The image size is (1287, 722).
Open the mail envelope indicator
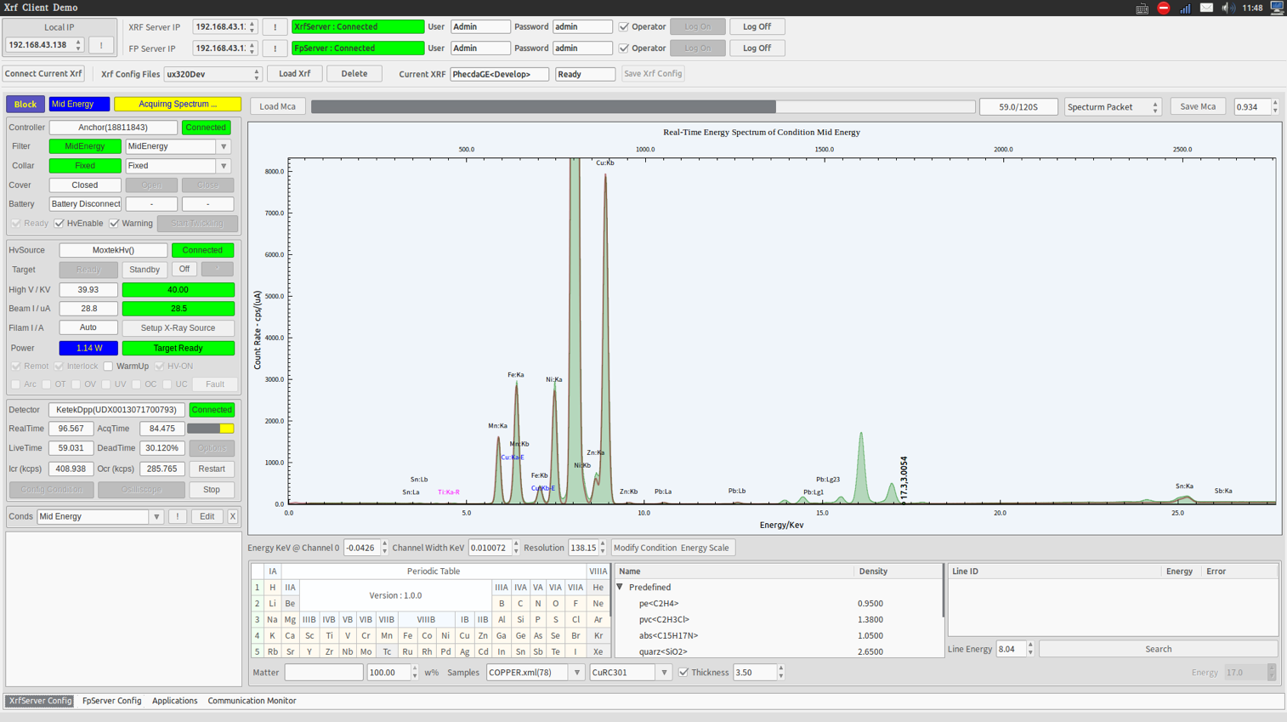[x=1206, y=8]
